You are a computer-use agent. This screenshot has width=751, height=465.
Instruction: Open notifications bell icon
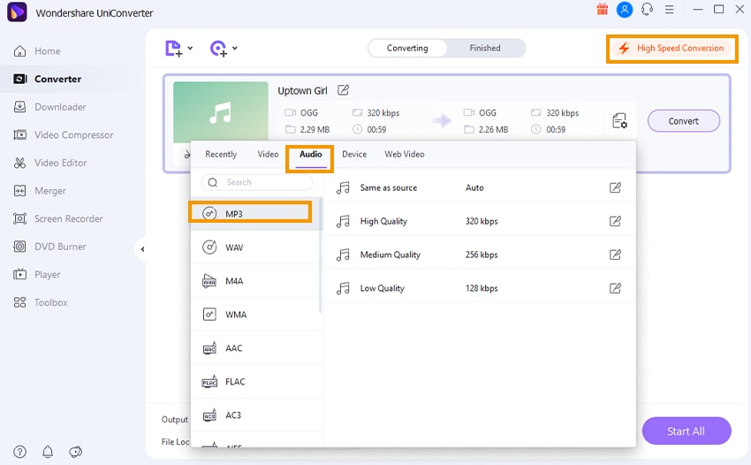pyautogui.click(x=48, y=452)
